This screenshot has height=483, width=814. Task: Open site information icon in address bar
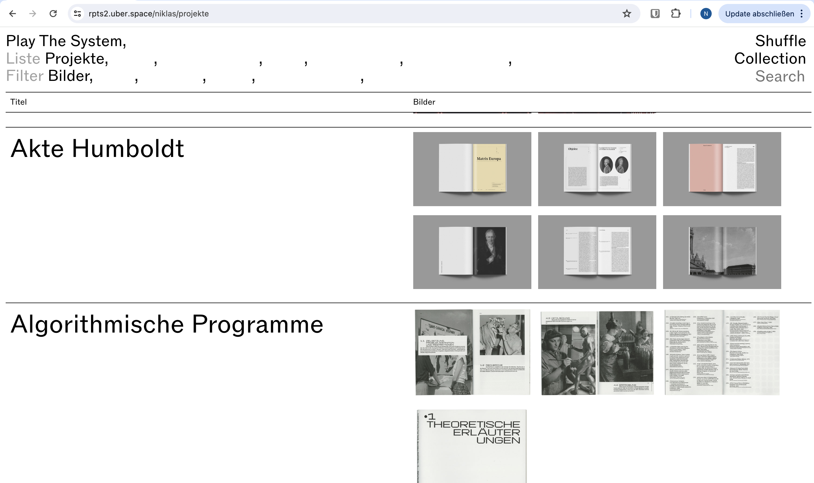(77, 14)
